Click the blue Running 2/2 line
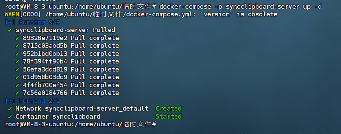341x134 pixels. click(32, 101)
